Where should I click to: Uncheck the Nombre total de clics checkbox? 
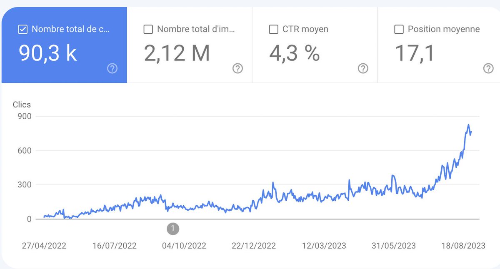tap(23, 30)
